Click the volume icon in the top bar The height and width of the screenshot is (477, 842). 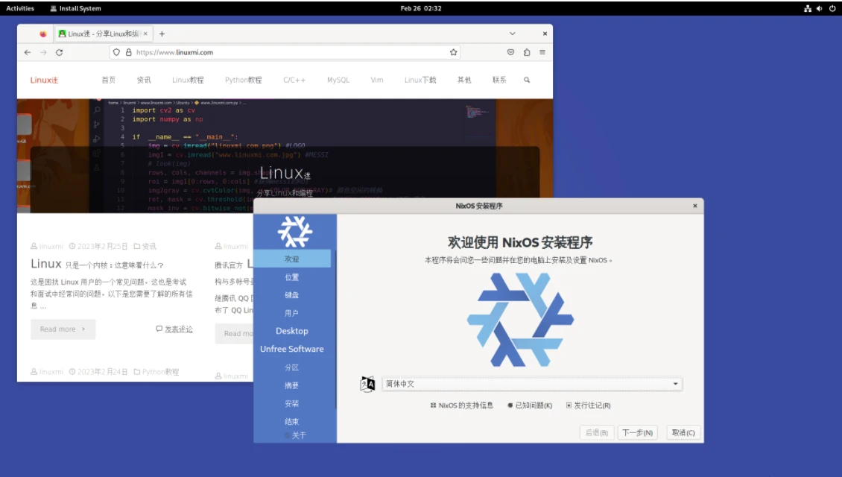[817, 8]
